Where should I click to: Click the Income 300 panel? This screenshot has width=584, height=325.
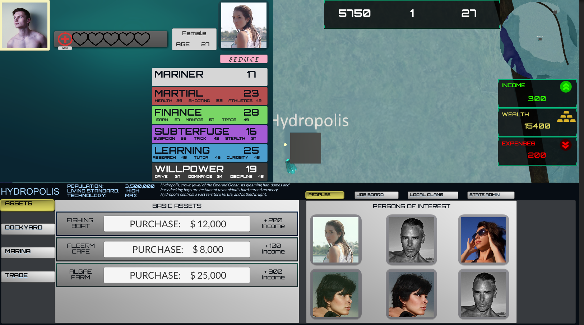pyautogui.click(x=537, y=93)
